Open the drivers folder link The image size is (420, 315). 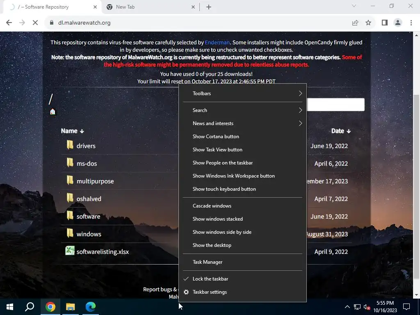pos(86,146)
